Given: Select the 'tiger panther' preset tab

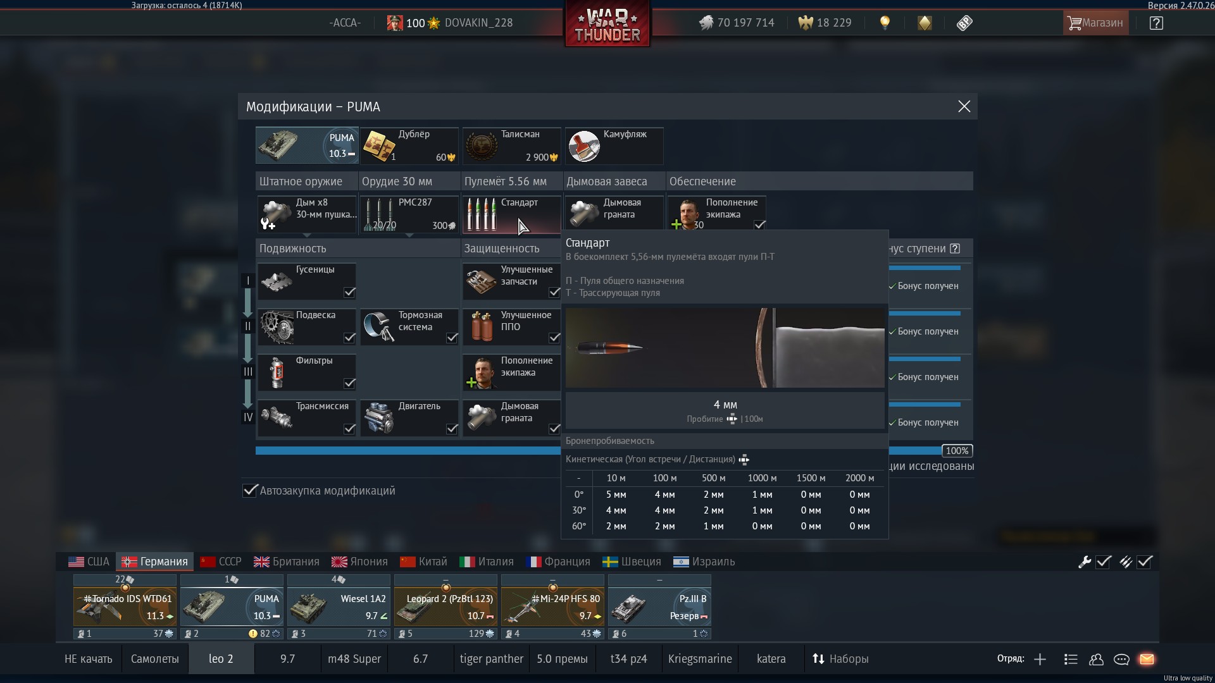Looking at the screenshot, I should (x=491, y=659).
